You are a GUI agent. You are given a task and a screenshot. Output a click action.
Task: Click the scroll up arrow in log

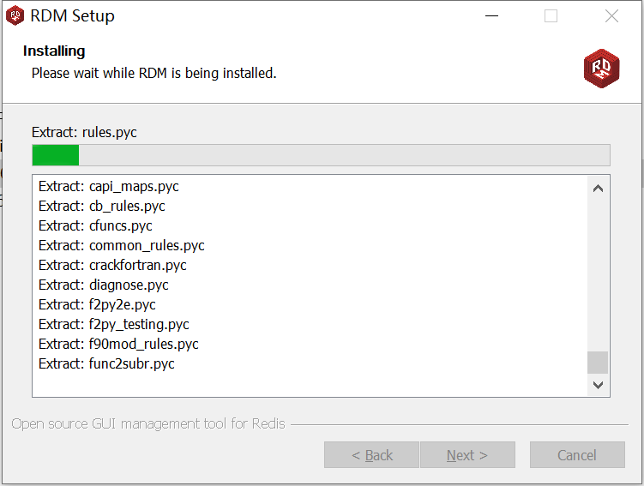598,189
